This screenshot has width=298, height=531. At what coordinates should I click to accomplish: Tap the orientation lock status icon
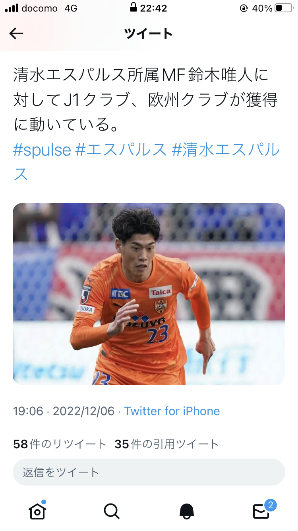point(244,8)
